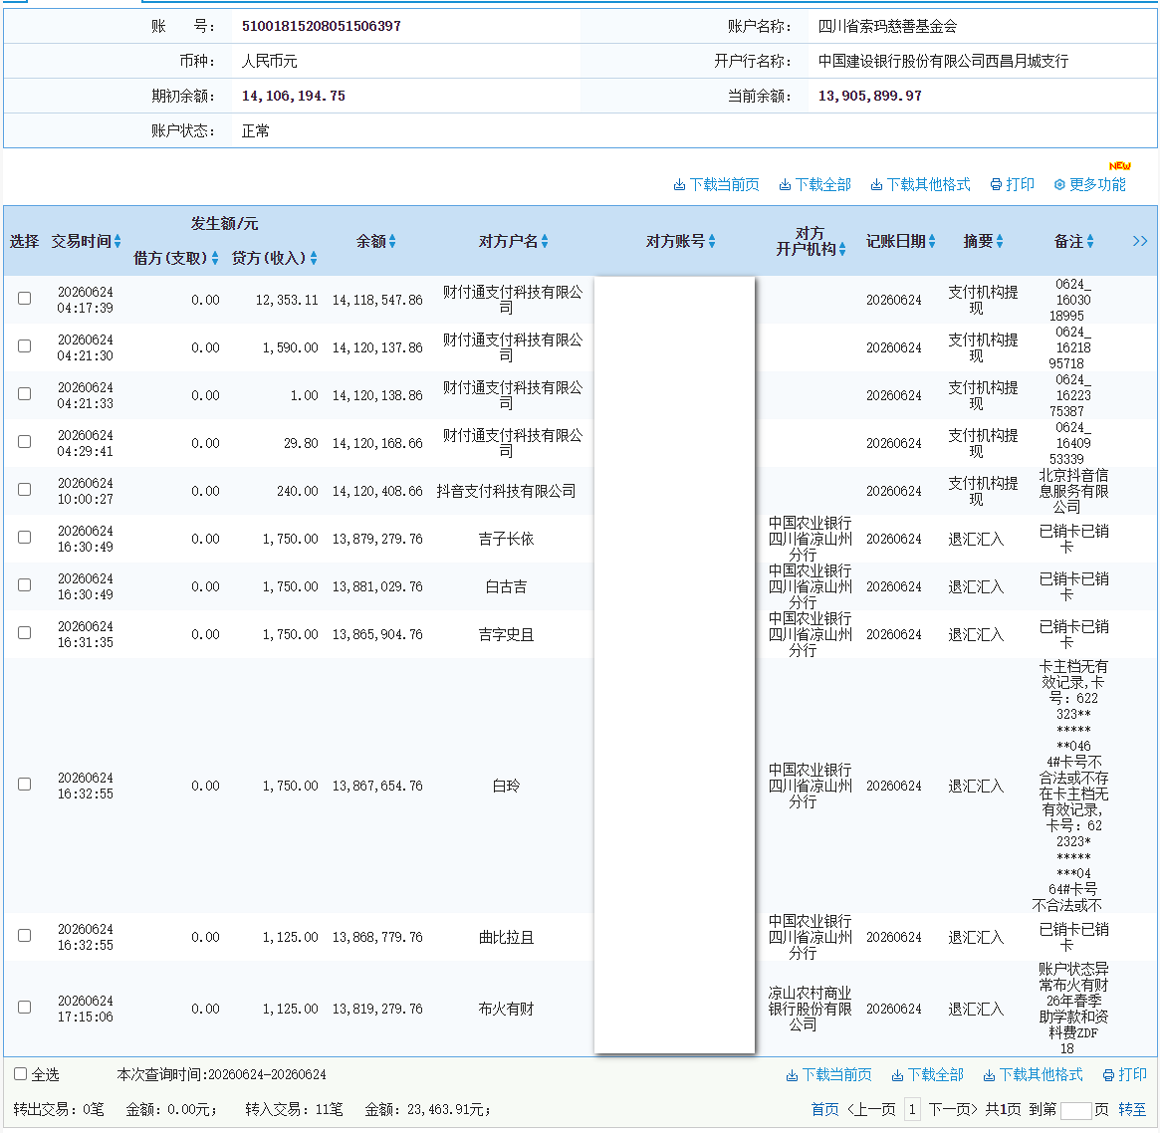This screenshot has width=1160, height=1133.
Task: Click bottom 下载当前页 link text
Action: click(x=836, y=1075)
